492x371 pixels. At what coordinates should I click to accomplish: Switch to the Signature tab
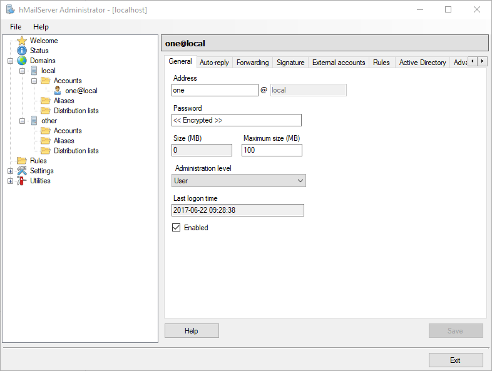[290, 63]
